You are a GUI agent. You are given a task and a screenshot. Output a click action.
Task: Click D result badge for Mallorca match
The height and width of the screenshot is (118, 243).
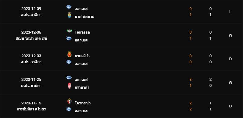(230, 59)
